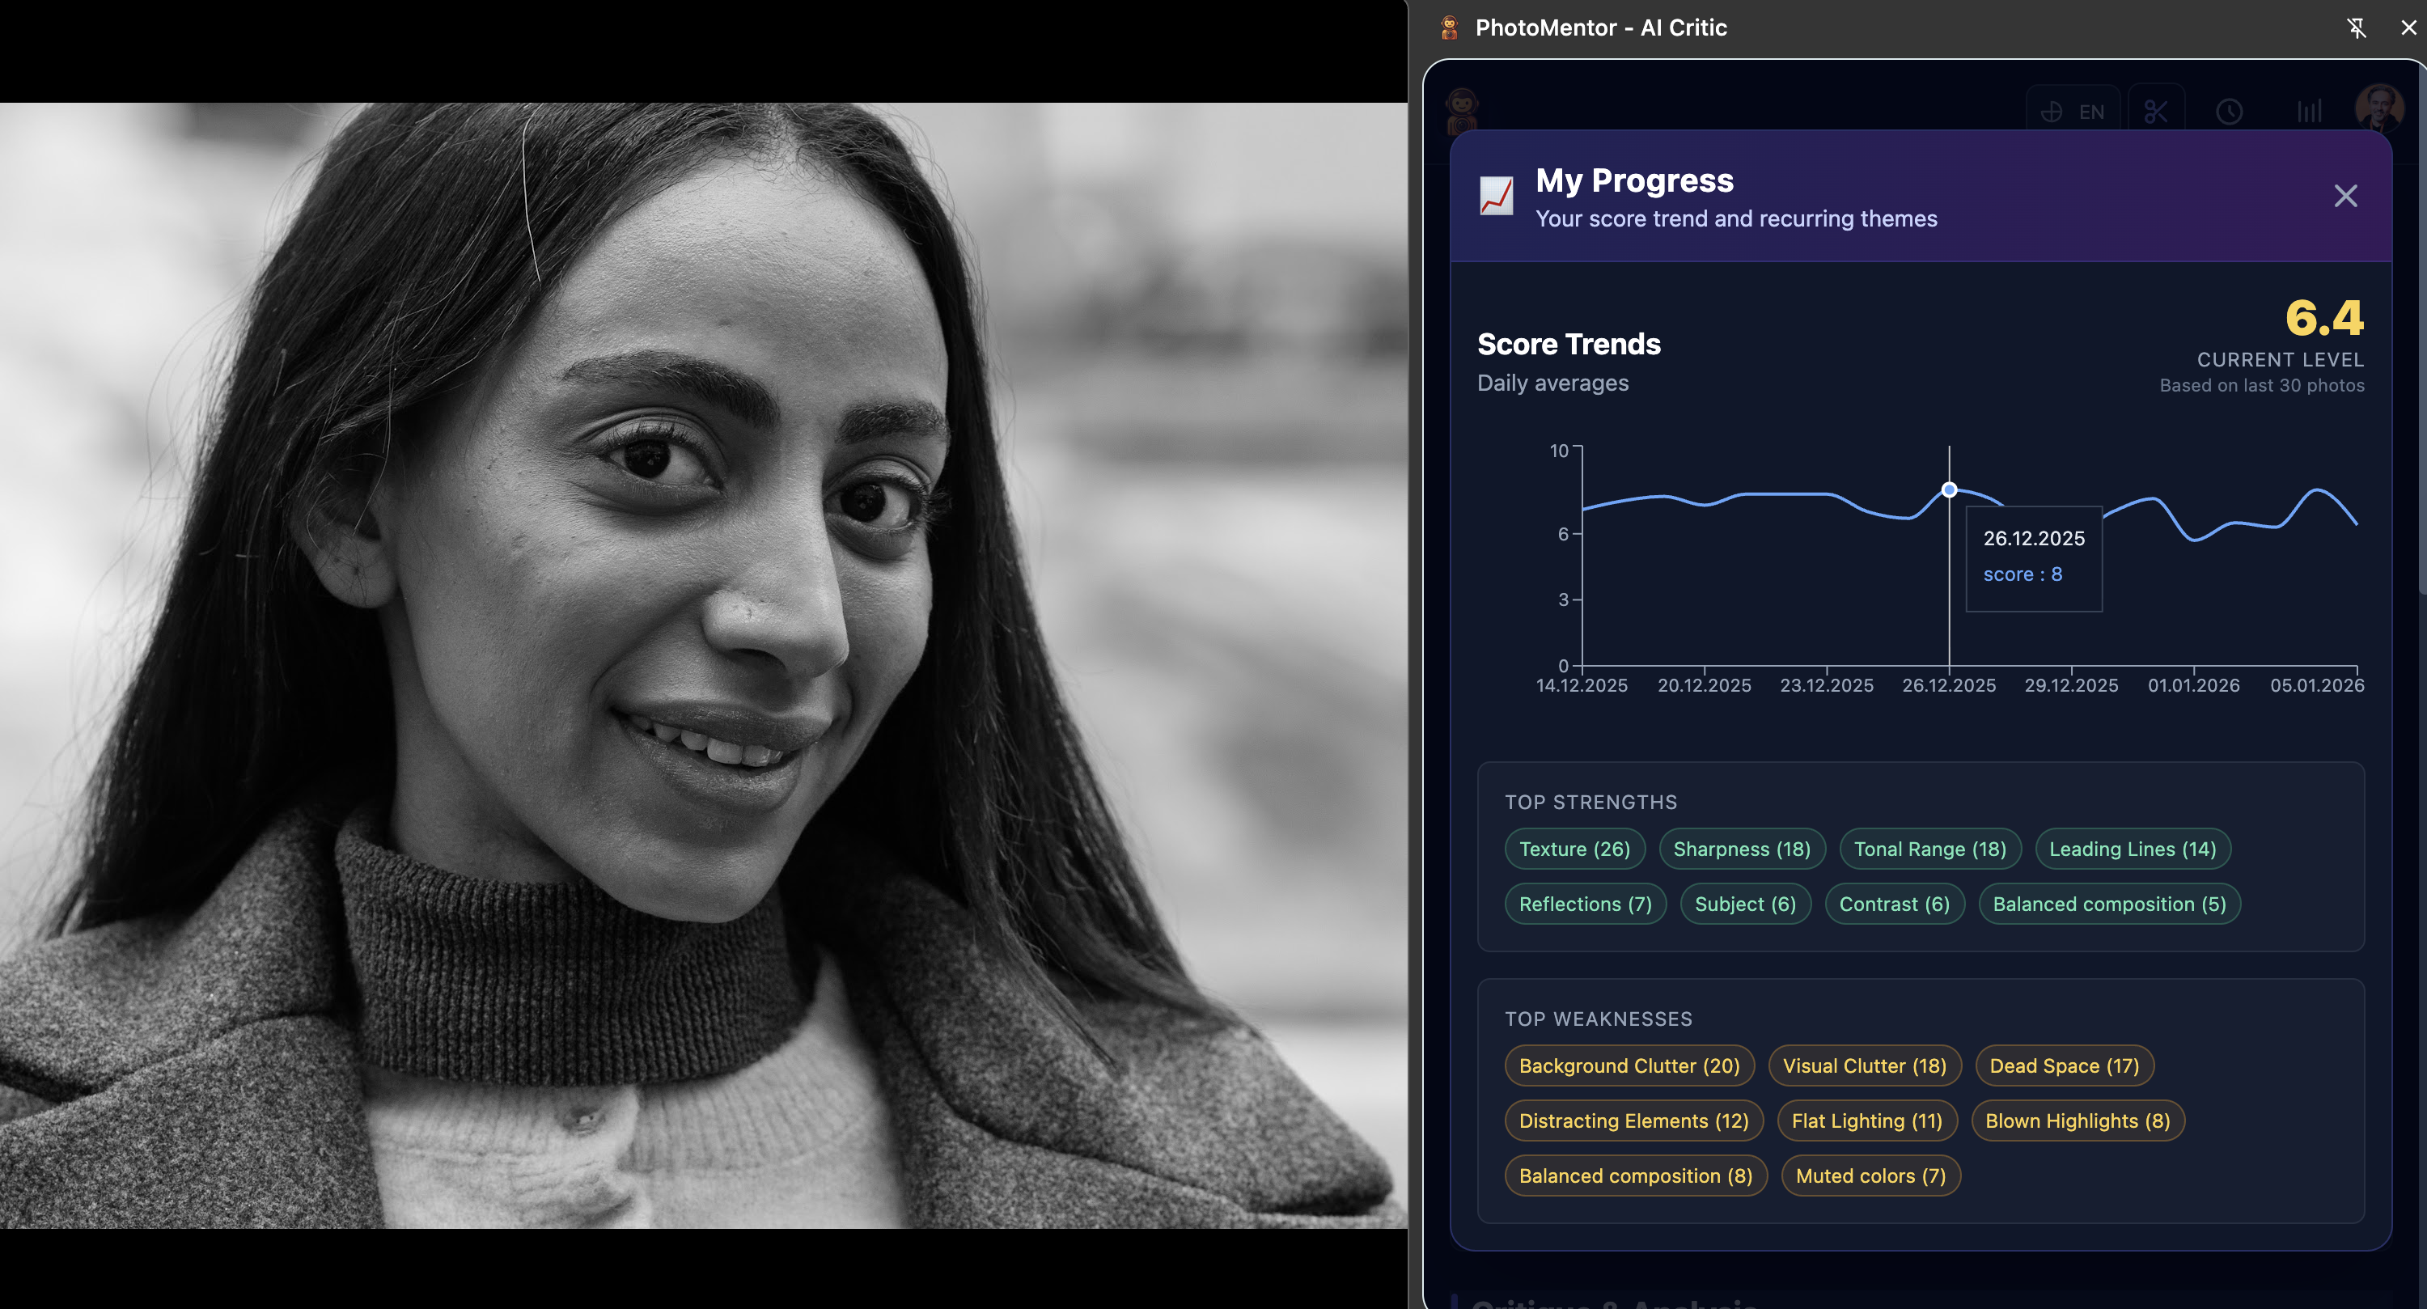Image resolution: width=2427 pixels, height=1309 pixels.
Task: Click the PhotoMentor monkey logo
Action: point(1461,112)
